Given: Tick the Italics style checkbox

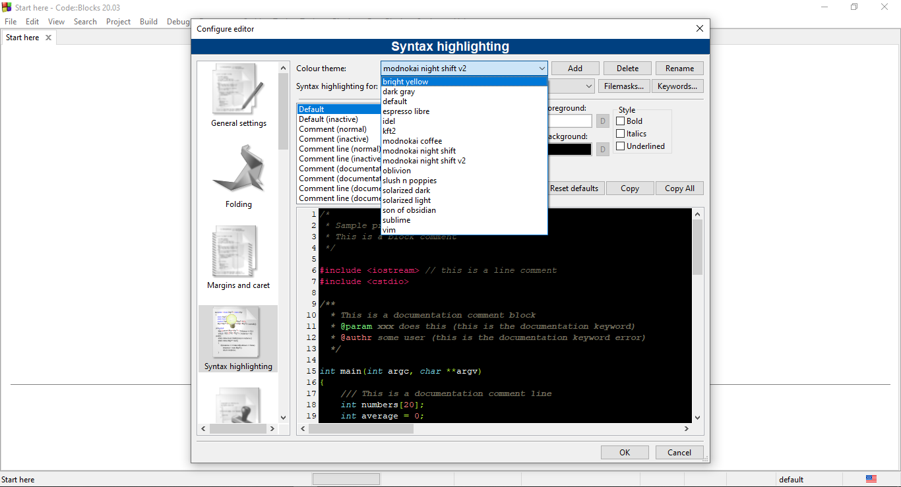Looking at the screenshot, I should click(620, 134).
